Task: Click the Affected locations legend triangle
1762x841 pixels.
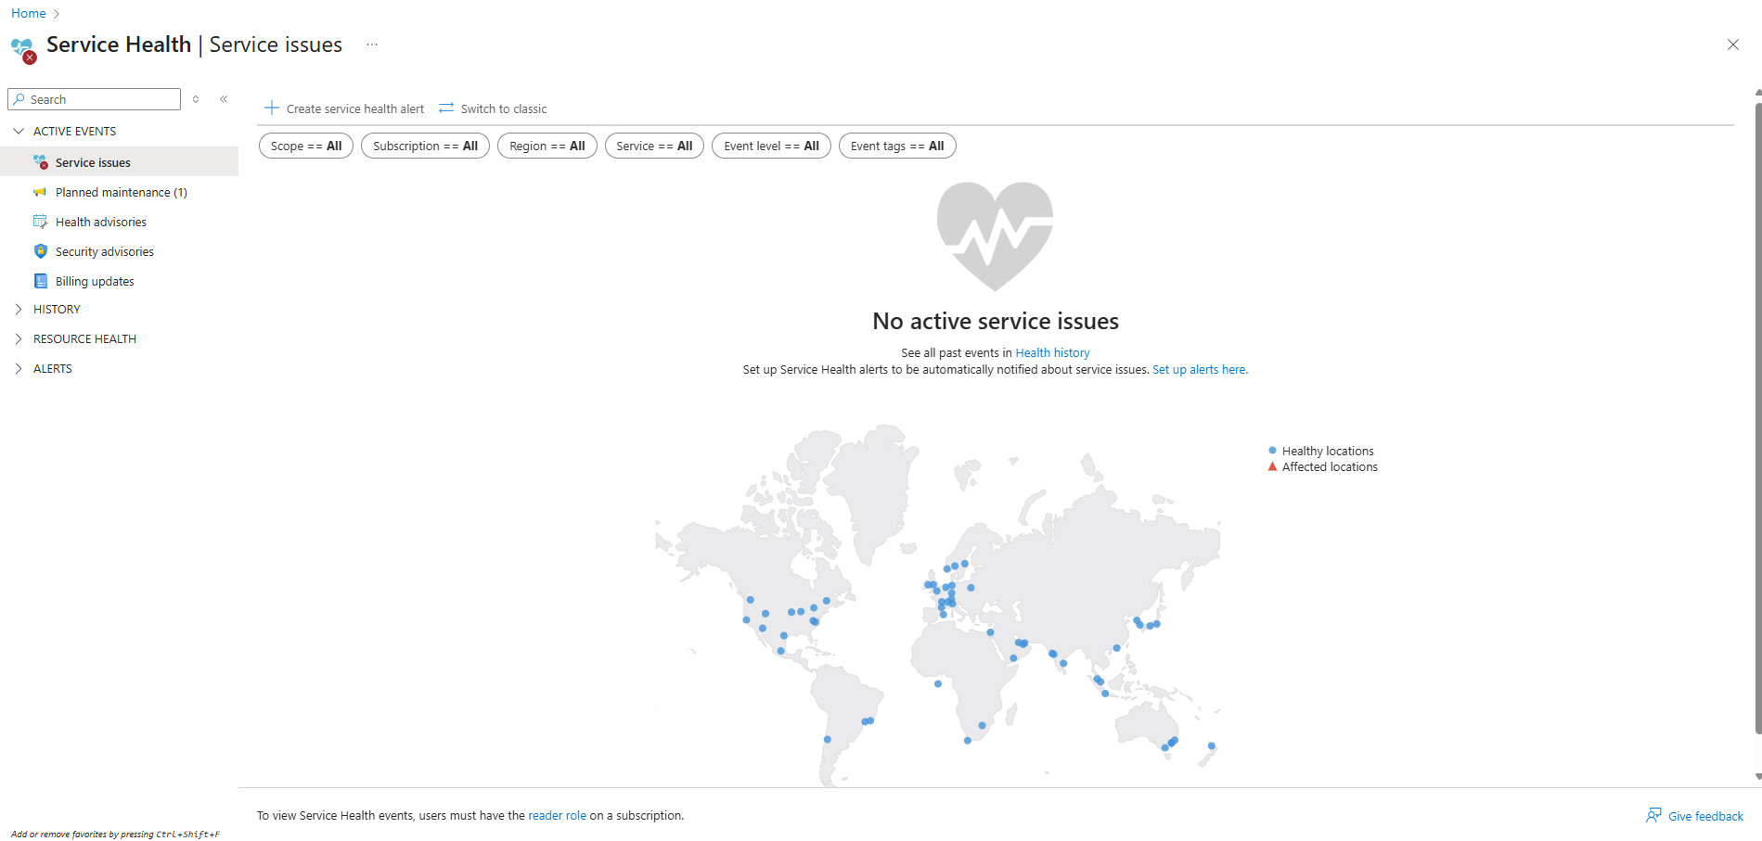Action: tap(1272, 466)
